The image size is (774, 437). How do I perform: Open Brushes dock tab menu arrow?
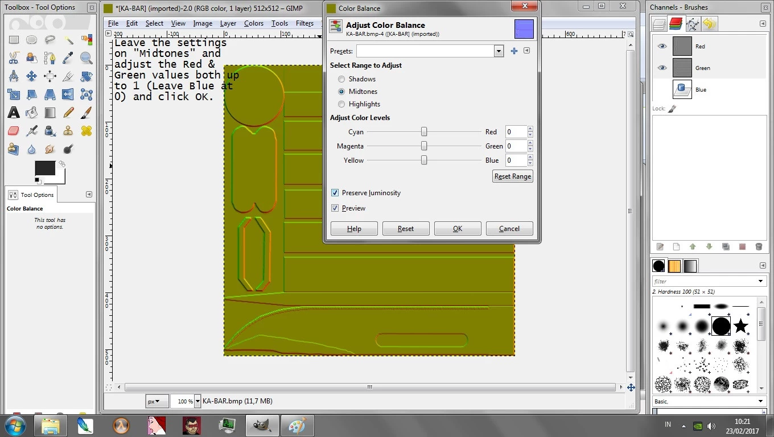763,266
